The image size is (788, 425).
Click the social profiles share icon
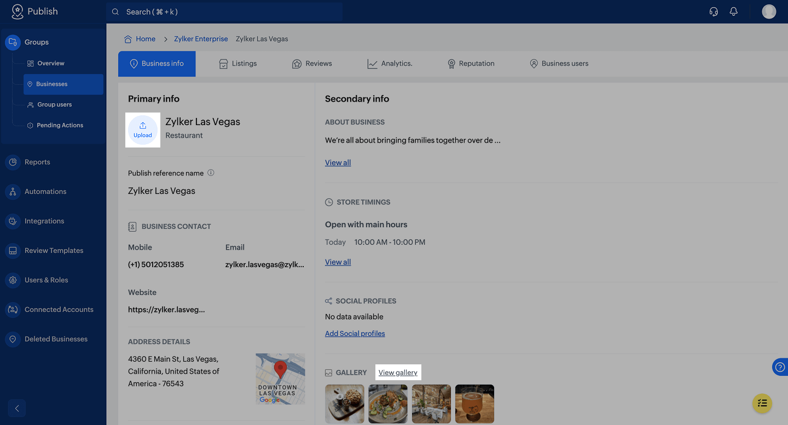point(328,301)
